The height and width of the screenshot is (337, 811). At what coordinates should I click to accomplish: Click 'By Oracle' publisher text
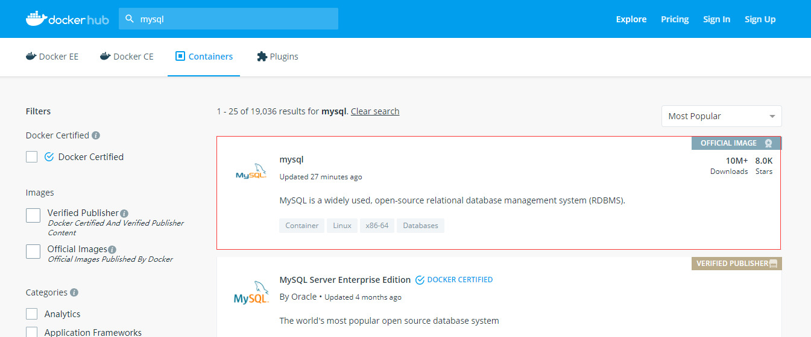tap(298, 297)
